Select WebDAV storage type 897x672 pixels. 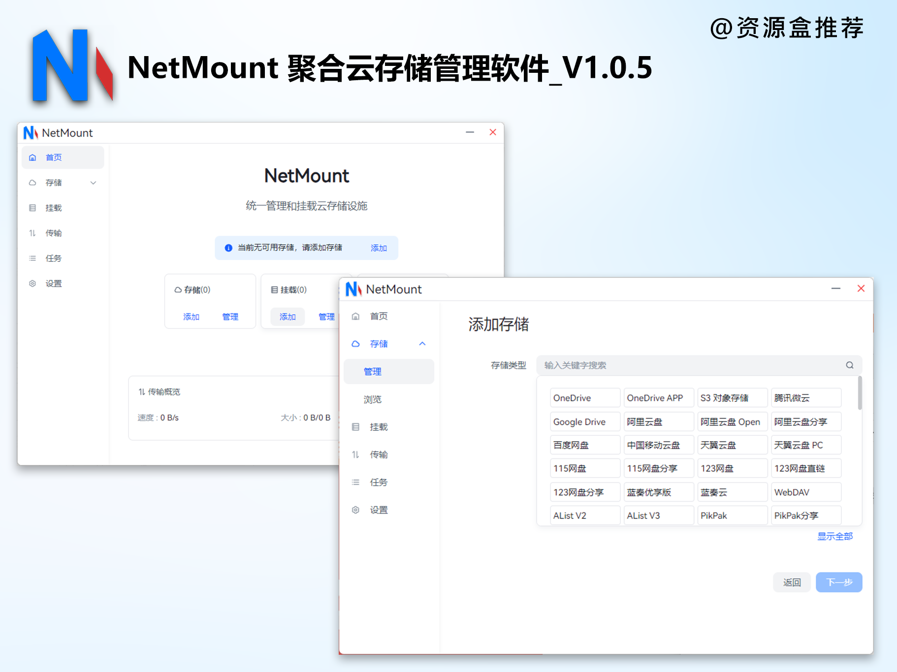point(806,492)
